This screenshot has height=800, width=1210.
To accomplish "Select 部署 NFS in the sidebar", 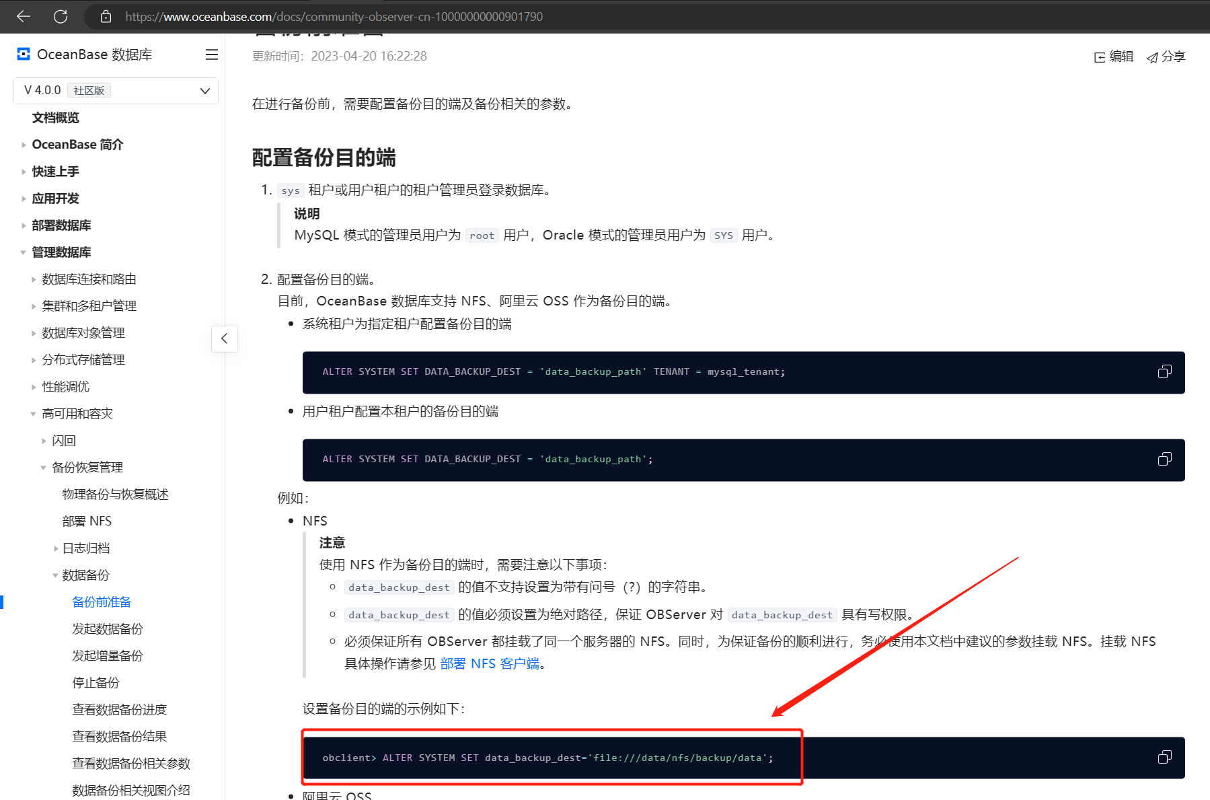I will (x=87, y=521).
